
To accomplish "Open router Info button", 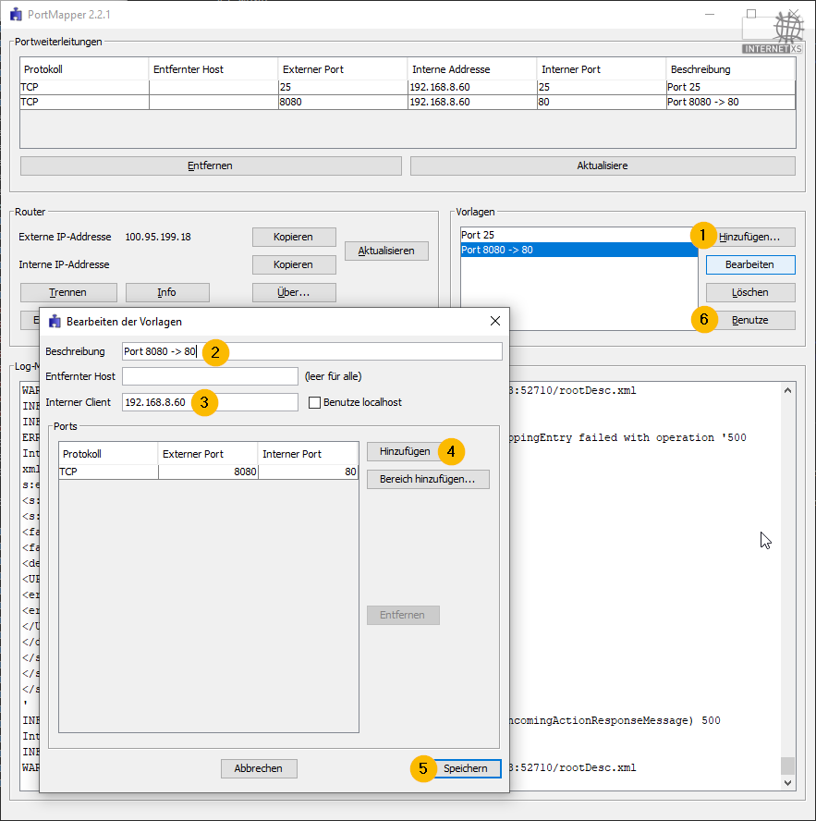I will coord(167,292).
